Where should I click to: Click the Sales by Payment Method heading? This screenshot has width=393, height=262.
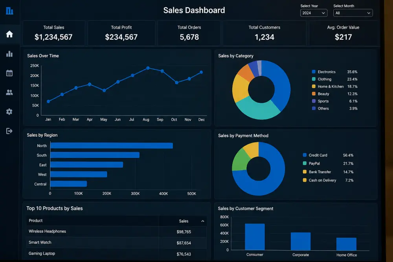coord(243,136)
